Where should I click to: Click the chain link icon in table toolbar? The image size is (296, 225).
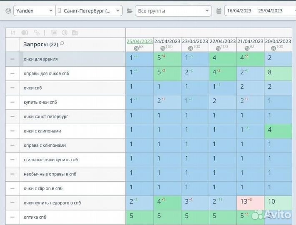(x=37, y=32)
